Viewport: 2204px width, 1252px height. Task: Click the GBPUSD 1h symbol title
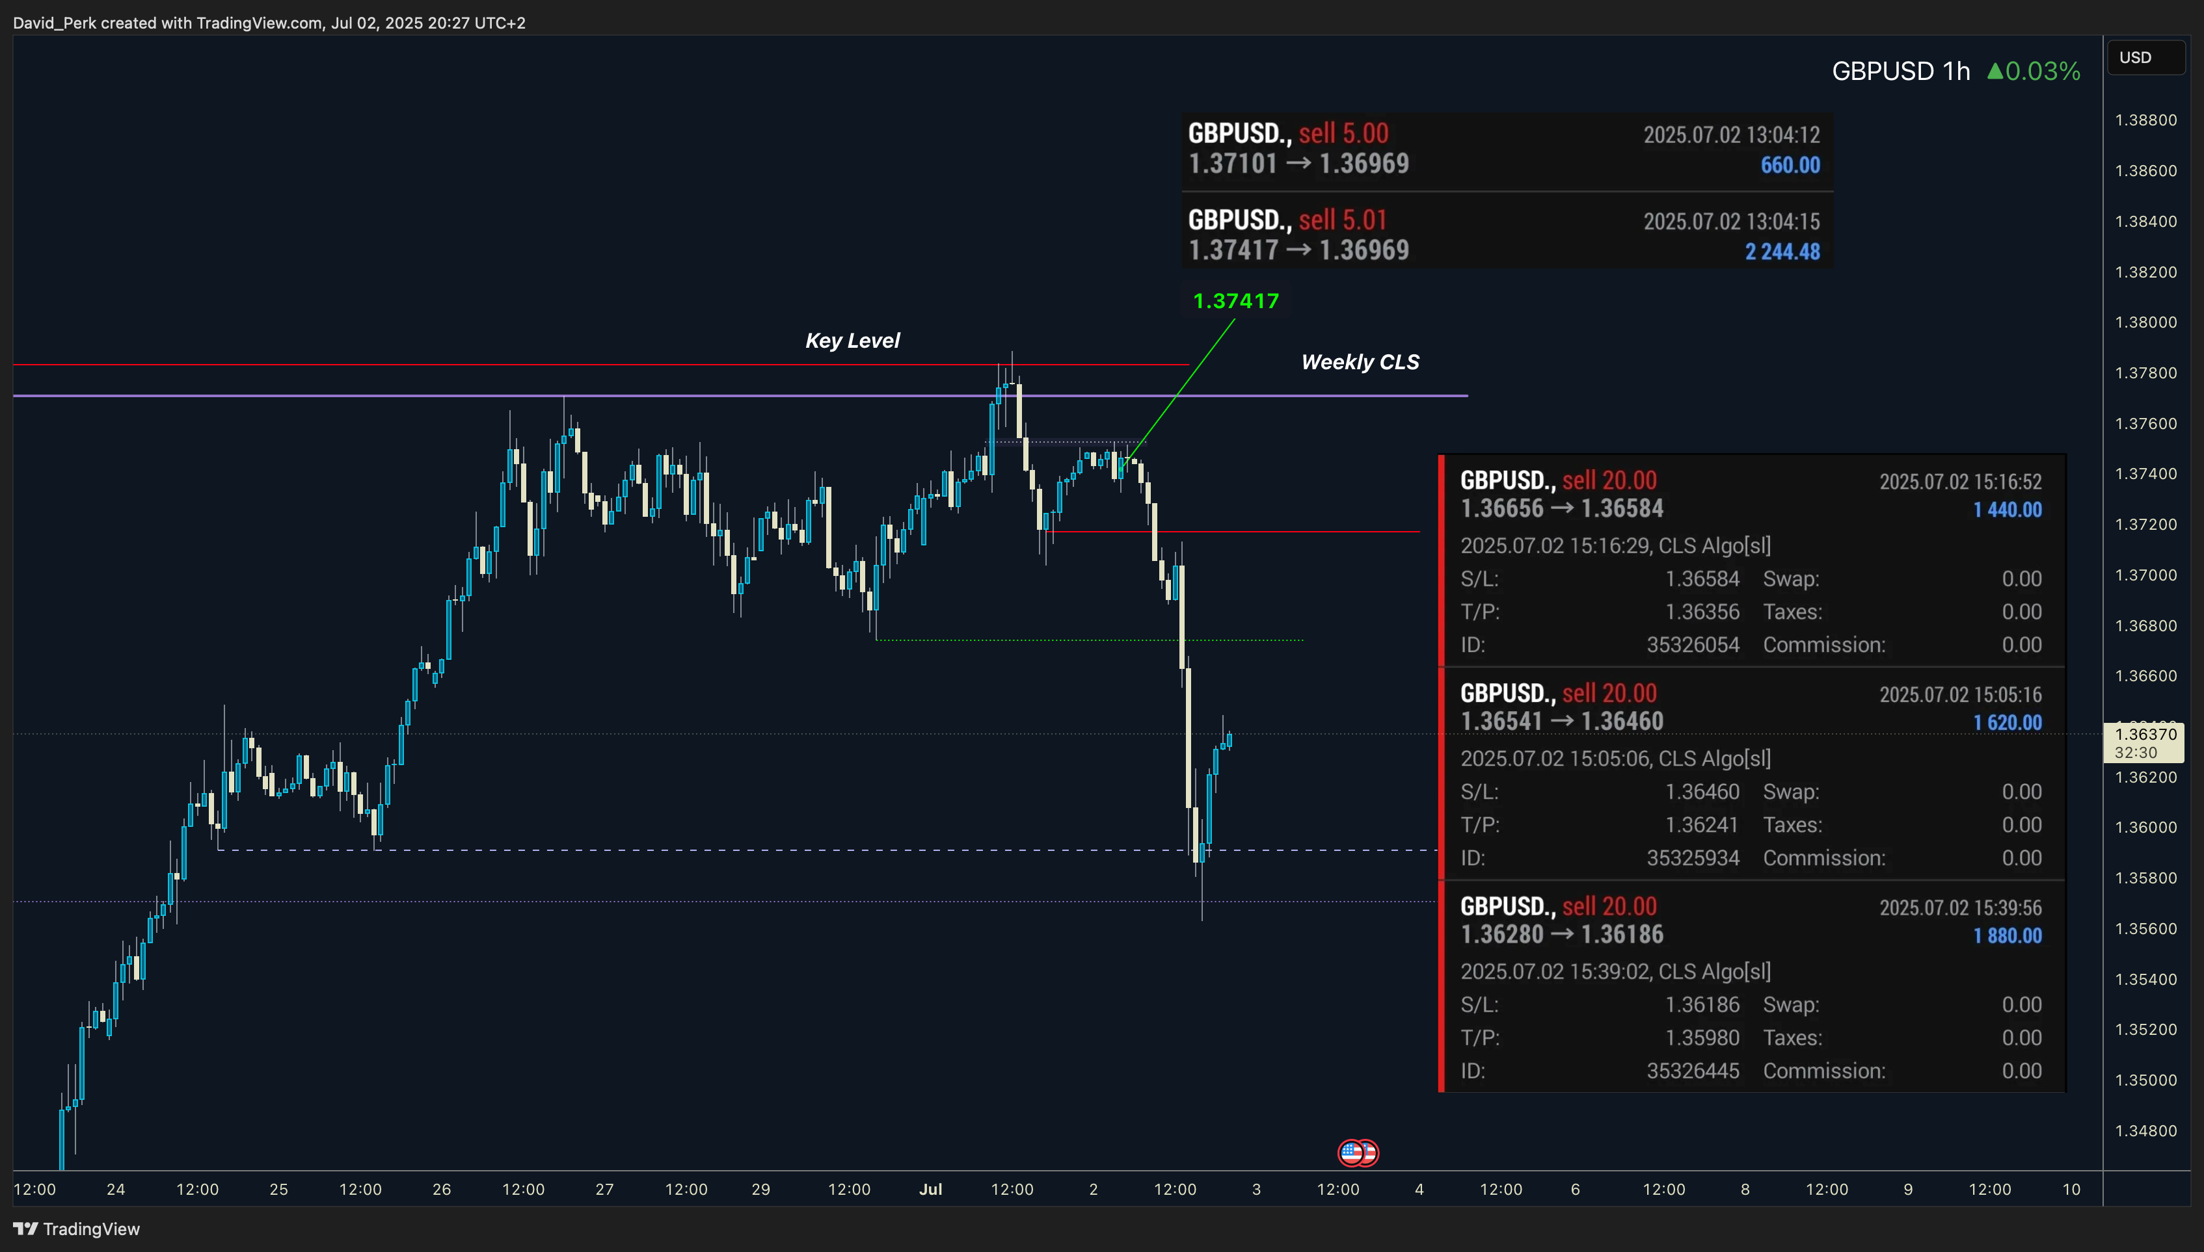(1900, 70)
